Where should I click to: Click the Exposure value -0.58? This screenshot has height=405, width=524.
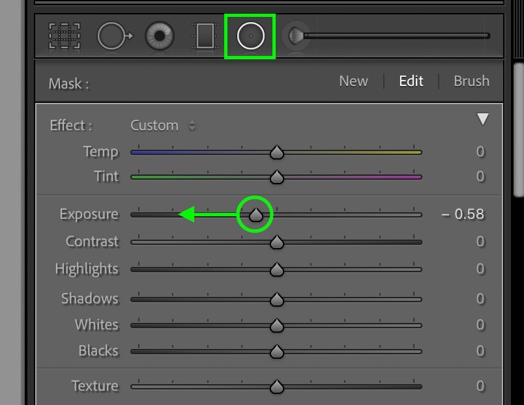click(463, 214)
